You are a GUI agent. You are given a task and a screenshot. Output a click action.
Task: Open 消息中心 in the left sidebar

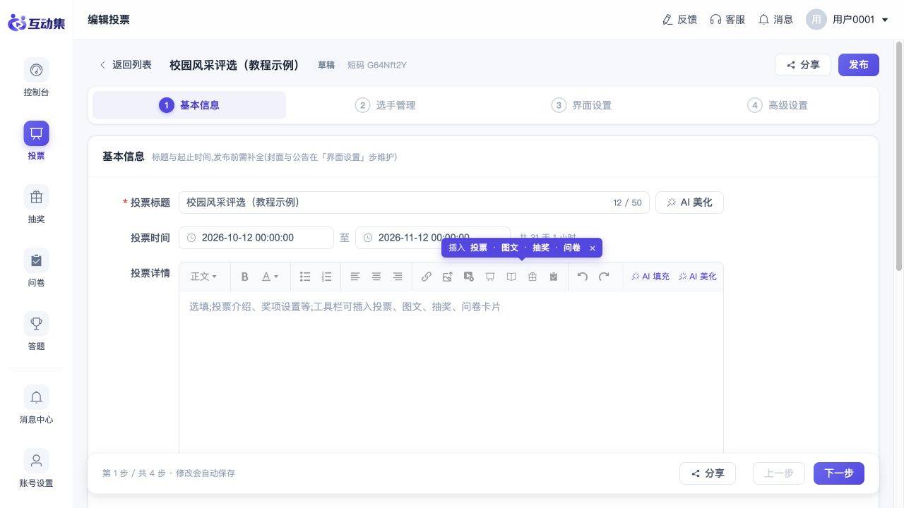(36, 405)
